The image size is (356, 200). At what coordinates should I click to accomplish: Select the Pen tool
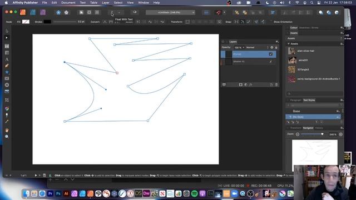(7, 66)
